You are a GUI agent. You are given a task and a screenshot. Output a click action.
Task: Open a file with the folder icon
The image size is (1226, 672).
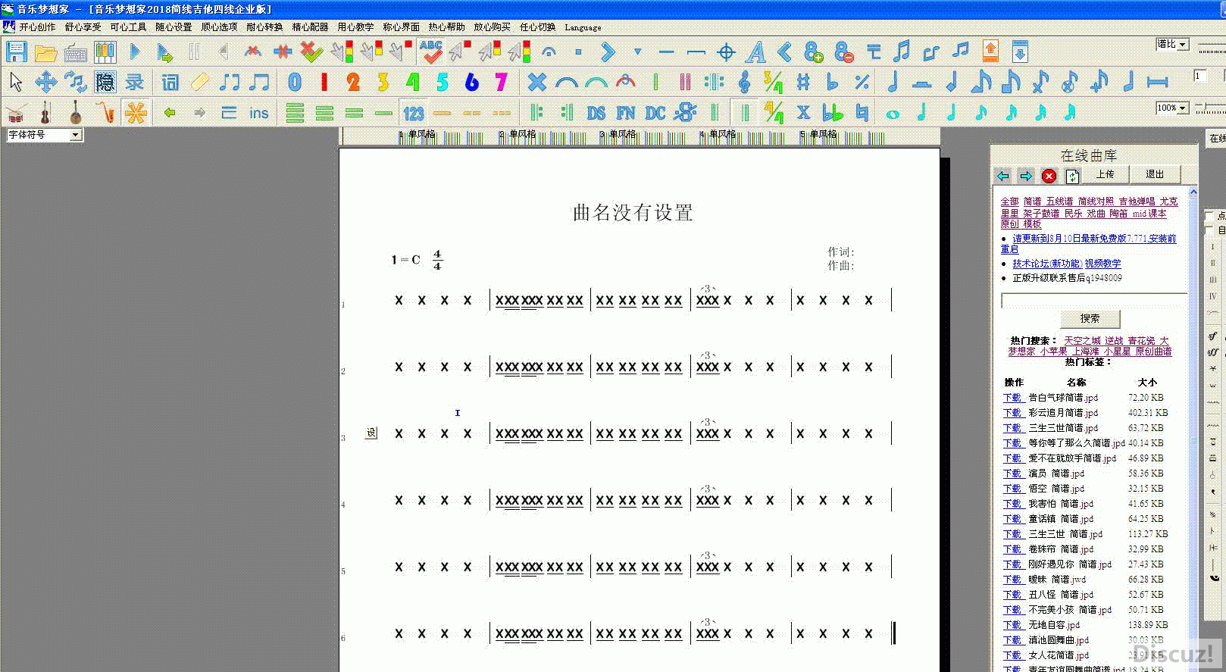pos(45,52)
